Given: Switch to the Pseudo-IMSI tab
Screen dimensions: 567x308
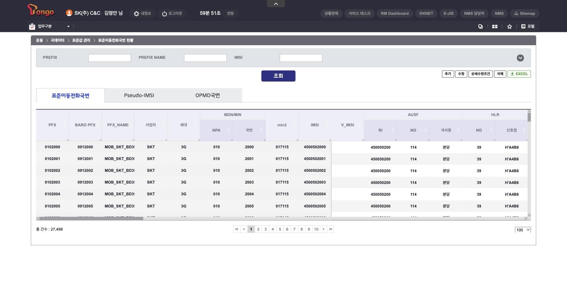Looking at the screenshot, I should point(139,96).
